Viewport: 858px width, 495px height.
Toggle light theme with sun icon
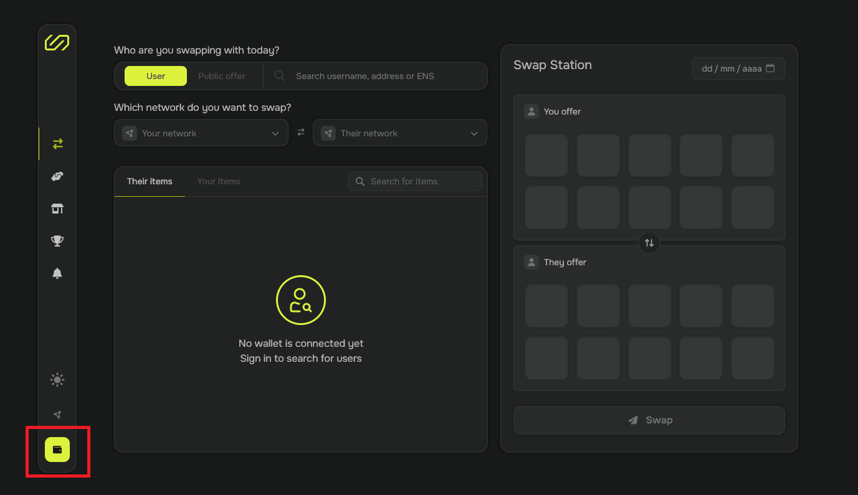[57, 380]
